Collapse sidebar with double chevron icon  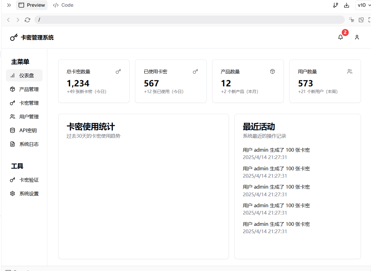tap(9, 5)
